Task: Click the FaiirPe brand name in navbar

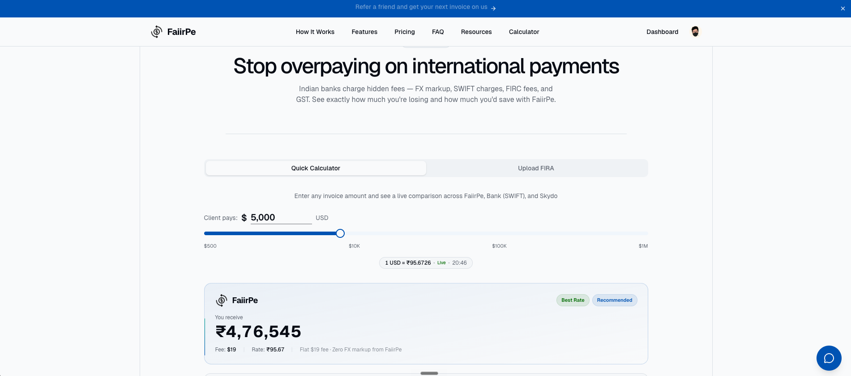Action: click(182, 32)
